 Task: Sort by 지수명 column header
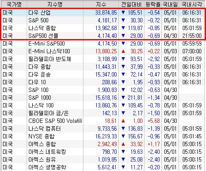(x=55, y=4)
